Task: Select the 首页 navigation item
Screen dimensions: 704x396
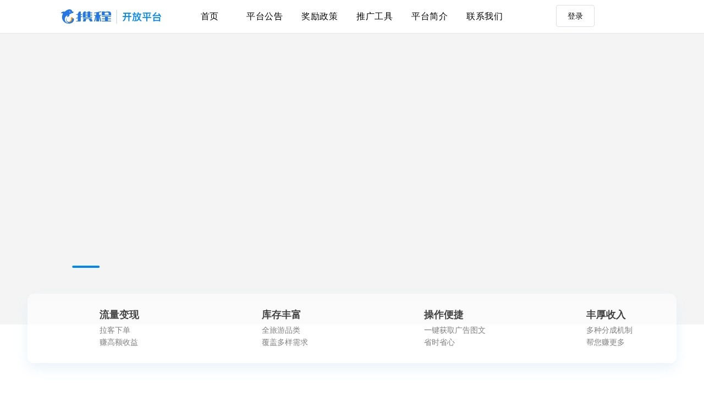Action: 209,16
